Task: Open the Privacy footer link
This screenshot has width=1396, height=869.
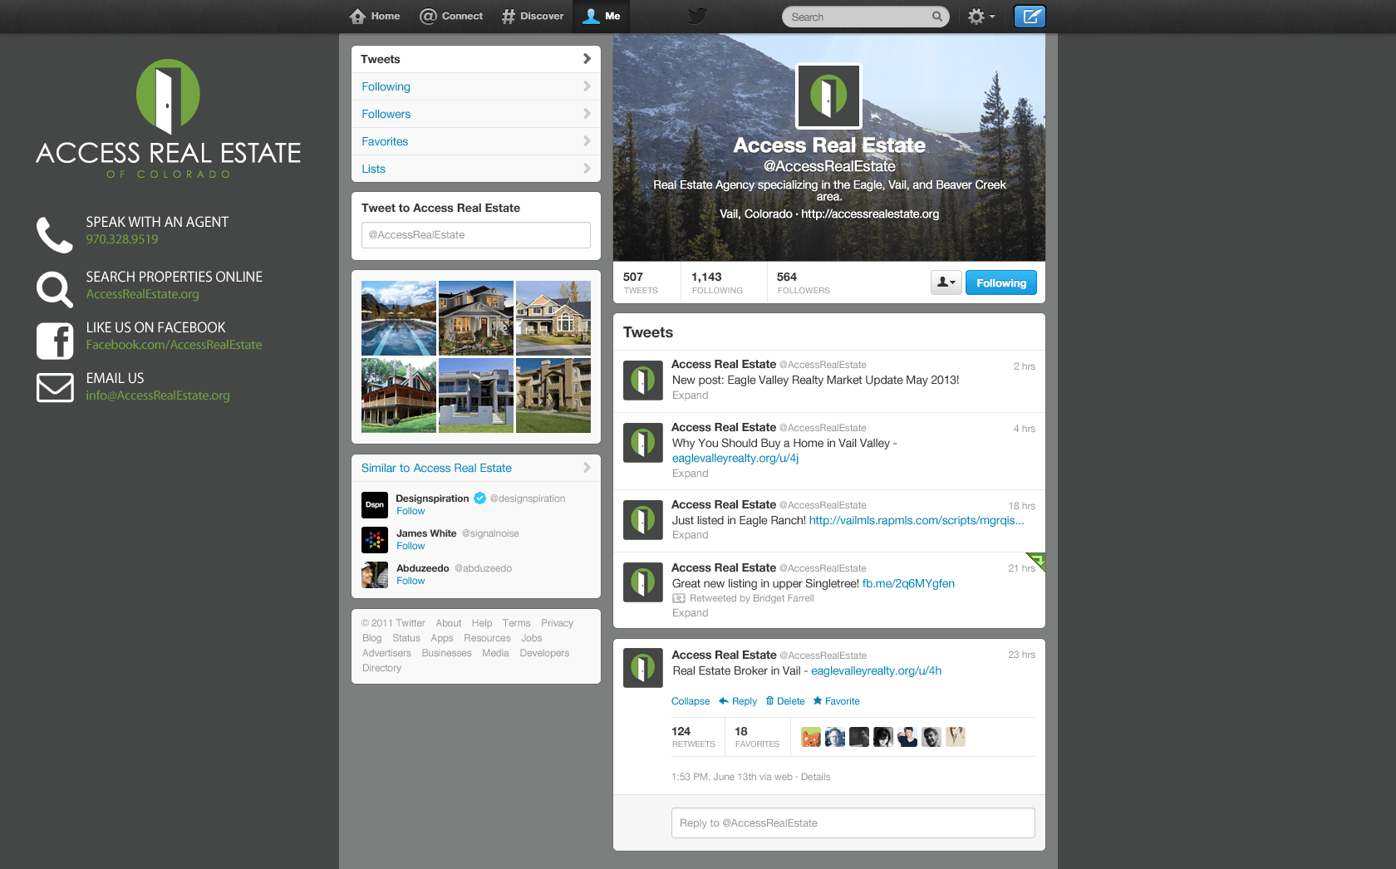Action: pyautogui.click(x=557, y=623)
